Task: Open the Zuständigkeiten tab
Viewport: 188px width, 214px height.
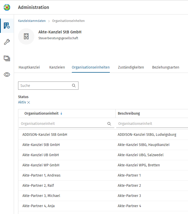Action: click(x=131, y=67)
